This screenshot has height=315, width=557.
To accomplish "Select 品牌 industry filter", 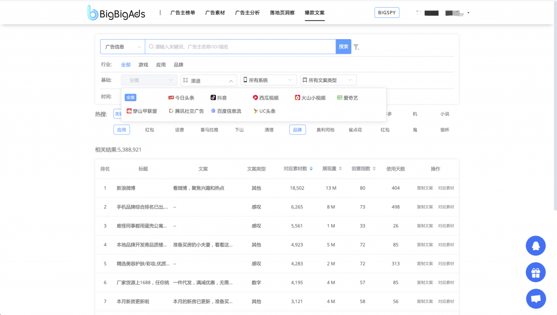I will coord(178,65).
